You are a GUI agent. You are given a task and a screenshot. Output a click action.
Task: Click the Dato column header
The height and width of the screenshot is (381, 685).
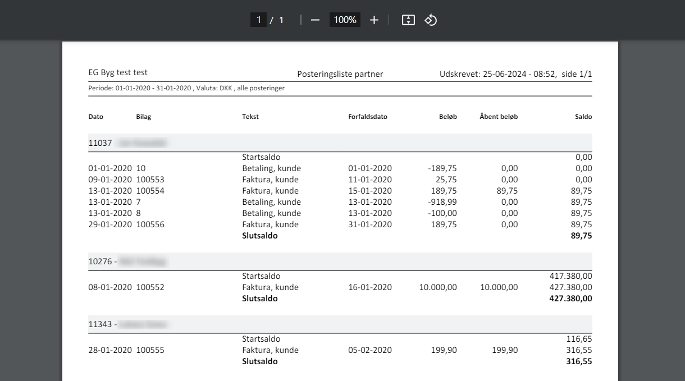96,117
